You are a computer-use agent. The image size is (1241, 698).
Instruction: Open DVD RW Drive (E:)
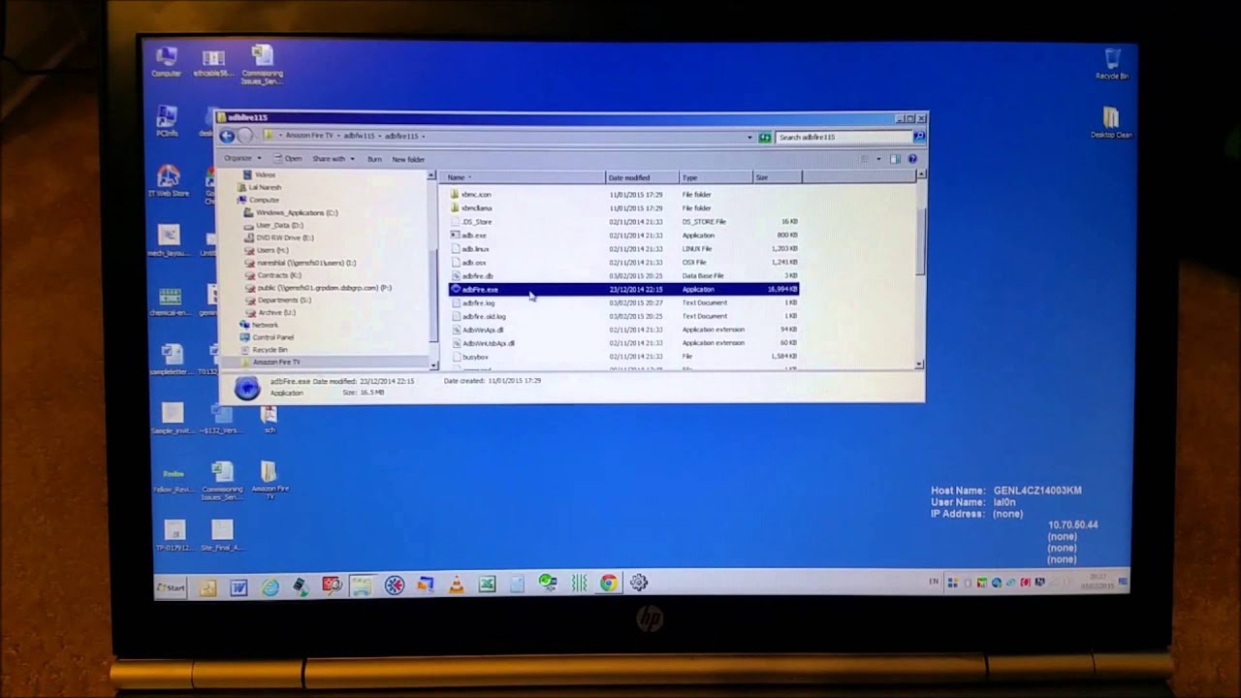(x=284, y=238)
